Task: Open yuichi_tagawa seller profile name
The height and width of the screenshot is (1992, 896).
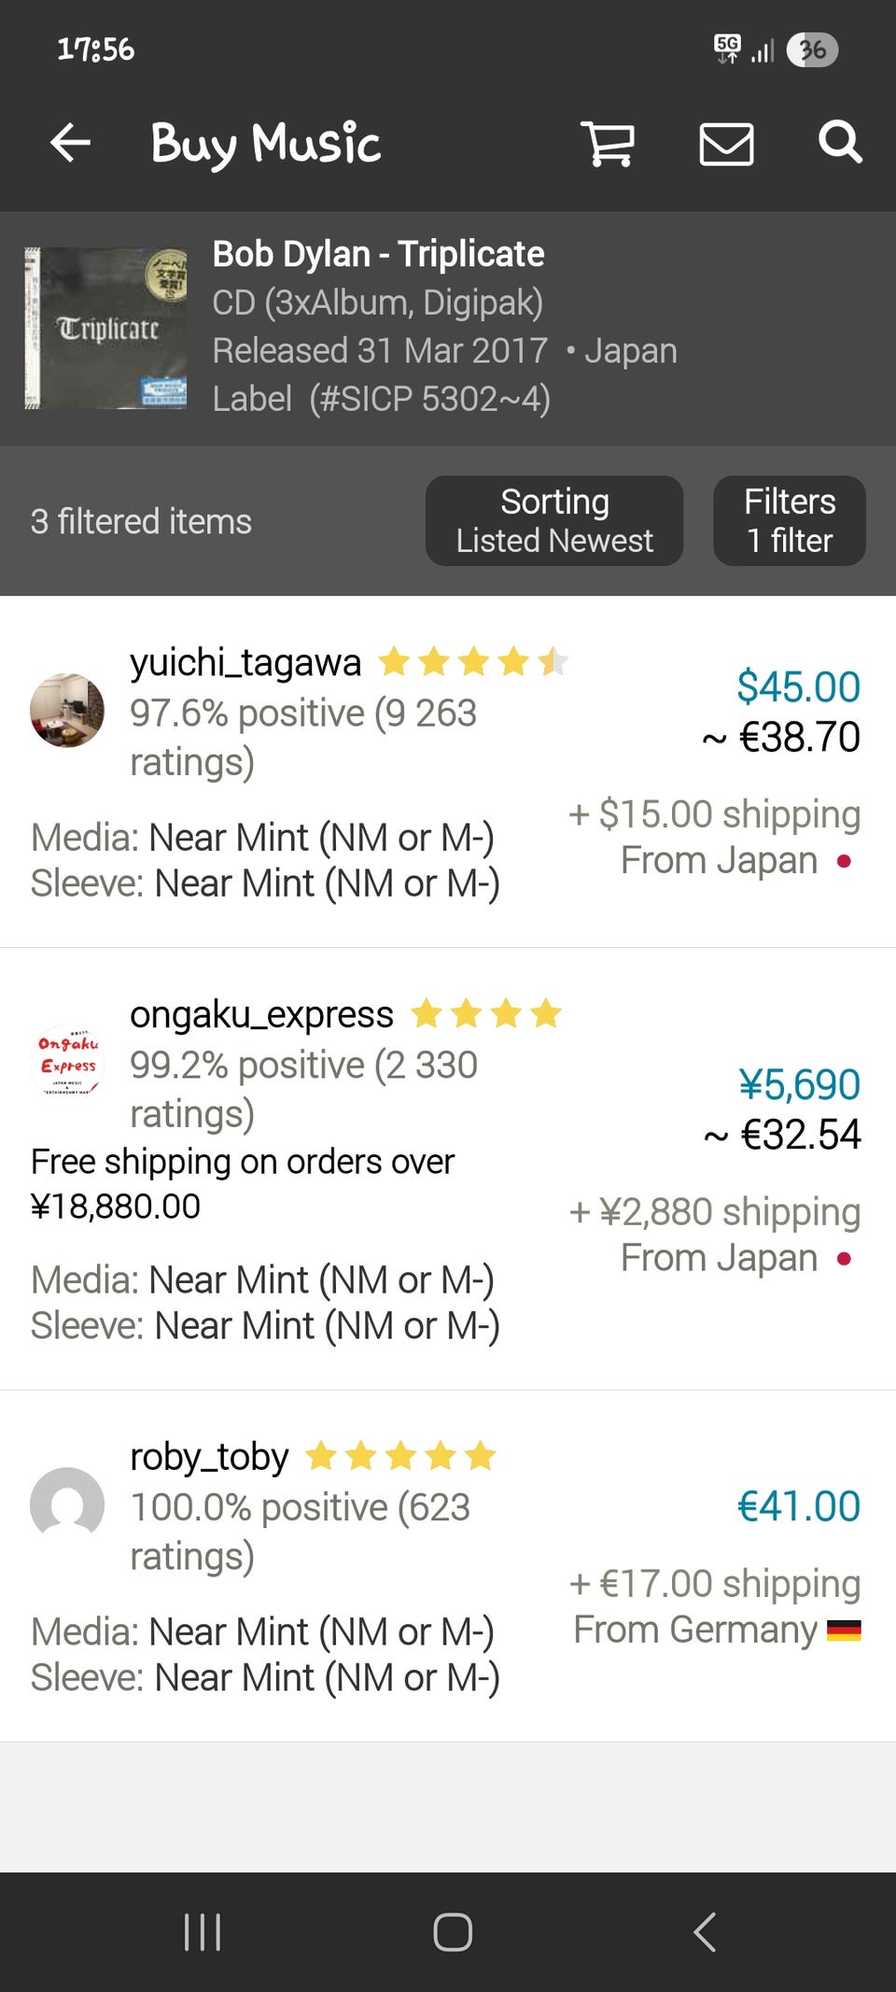Action: [245, 662]
